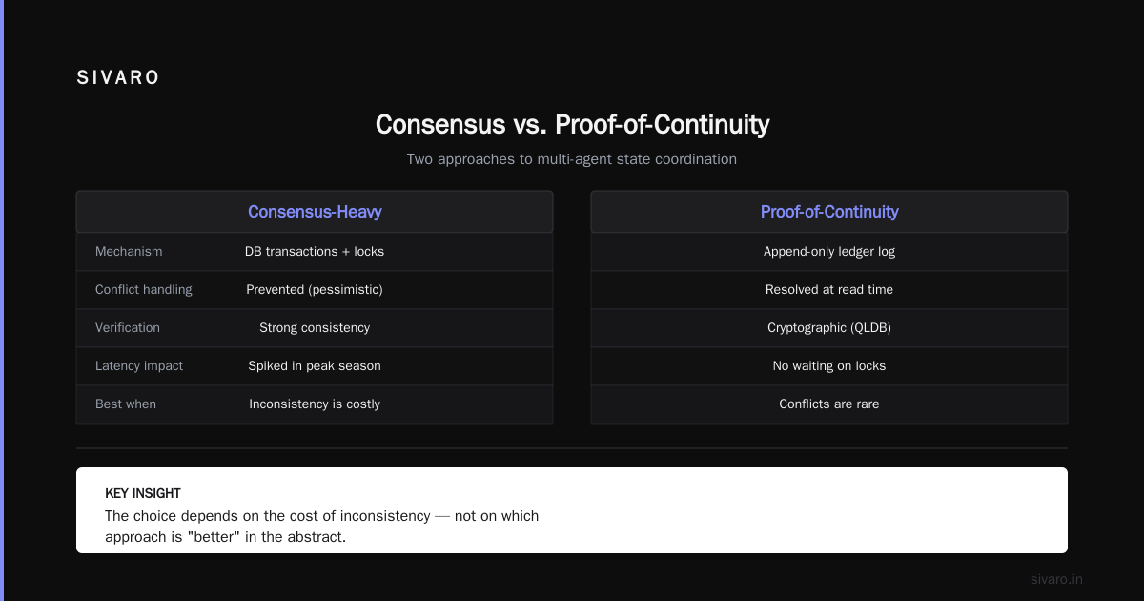The width and height of the screenshot is (1144, 601).
Task: Select the Consensus vs. Proof-of-Continuity title
Action: pos(572,124)
